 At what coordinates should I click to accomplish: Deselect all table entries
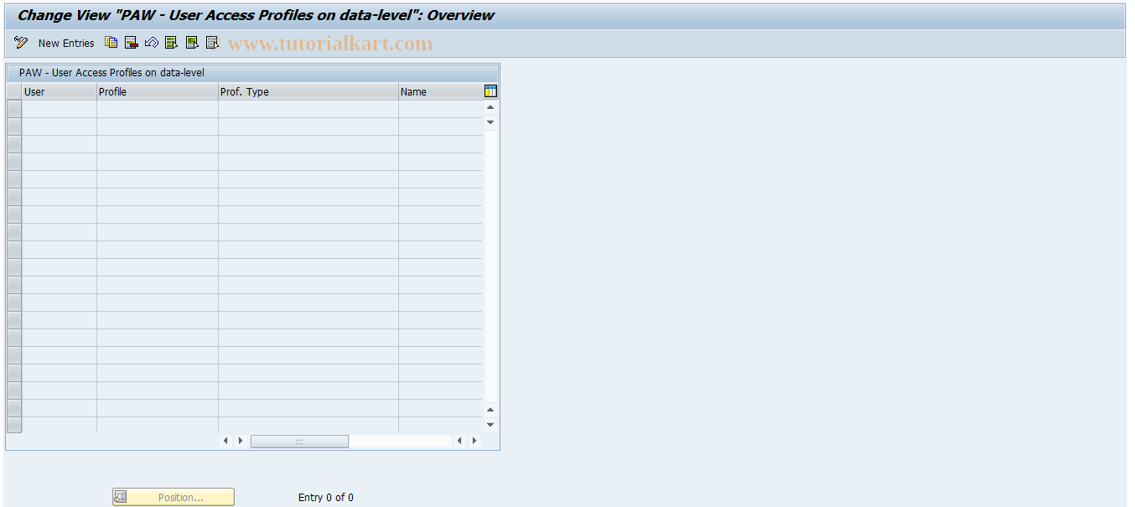212,42
